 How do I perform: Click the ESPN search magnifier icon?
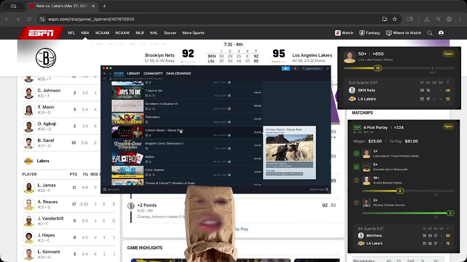click(x=430, y=33)
